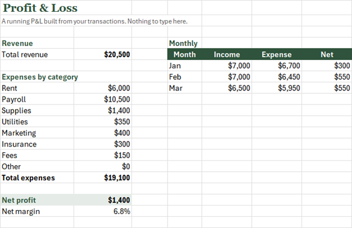Click the Net column header
Image resolution: width=352 pixels, height=228 pixels.
click(327, 54)
